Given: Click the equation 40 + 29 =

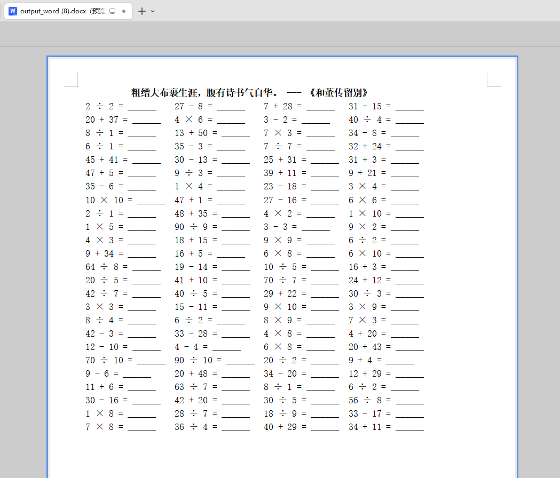Looking at the screenshot, I should pos(285,427).
